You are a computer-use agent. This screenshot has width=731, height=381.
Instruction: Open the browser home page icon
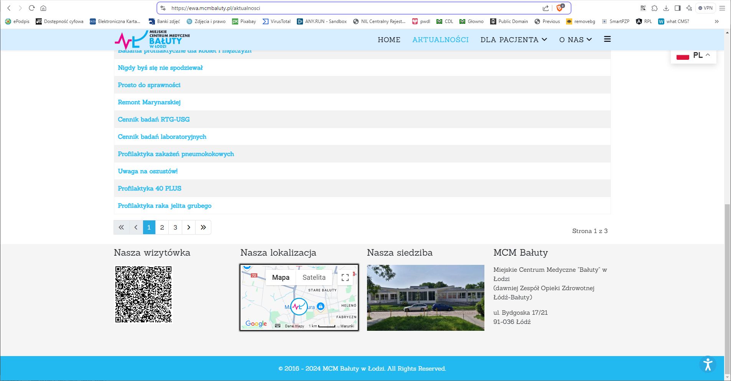click(43, 8)
